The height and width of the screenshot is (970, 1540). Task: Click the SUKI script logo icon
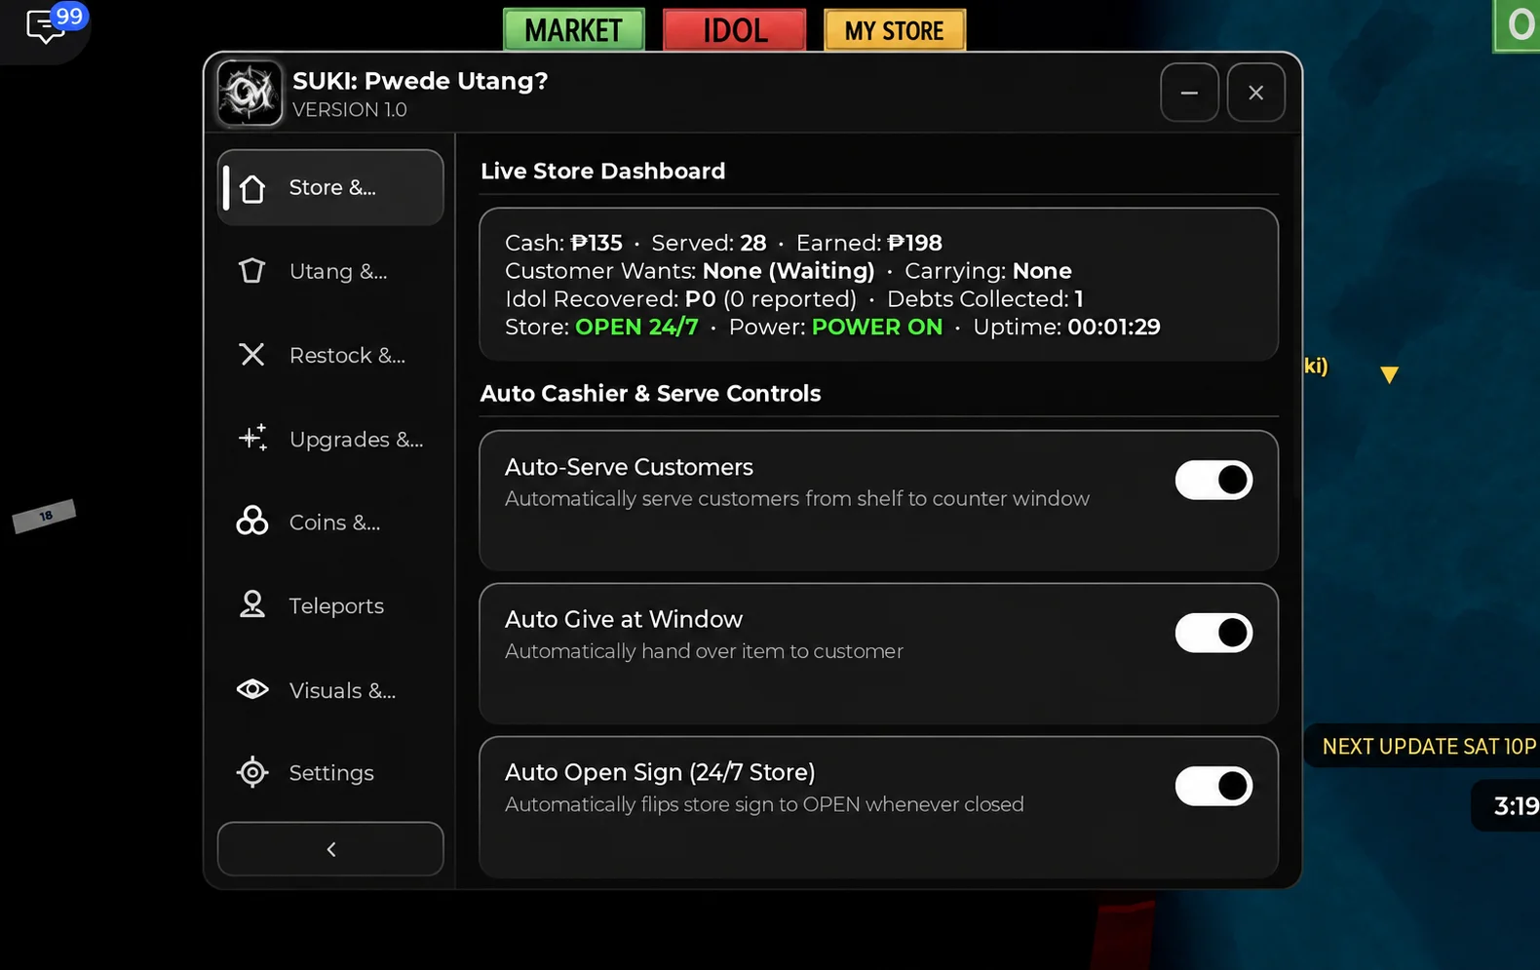250,94
